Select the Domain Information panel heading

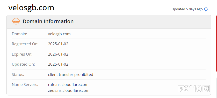[x=48, y=21]
